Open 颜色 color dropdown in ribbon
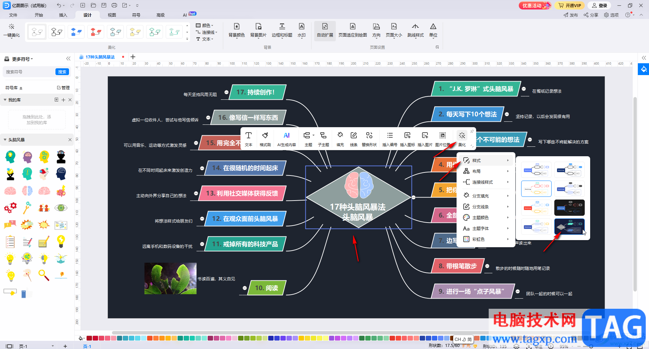Screen dimensions: 649x349 pyautogui.click(x=205, y=25)
